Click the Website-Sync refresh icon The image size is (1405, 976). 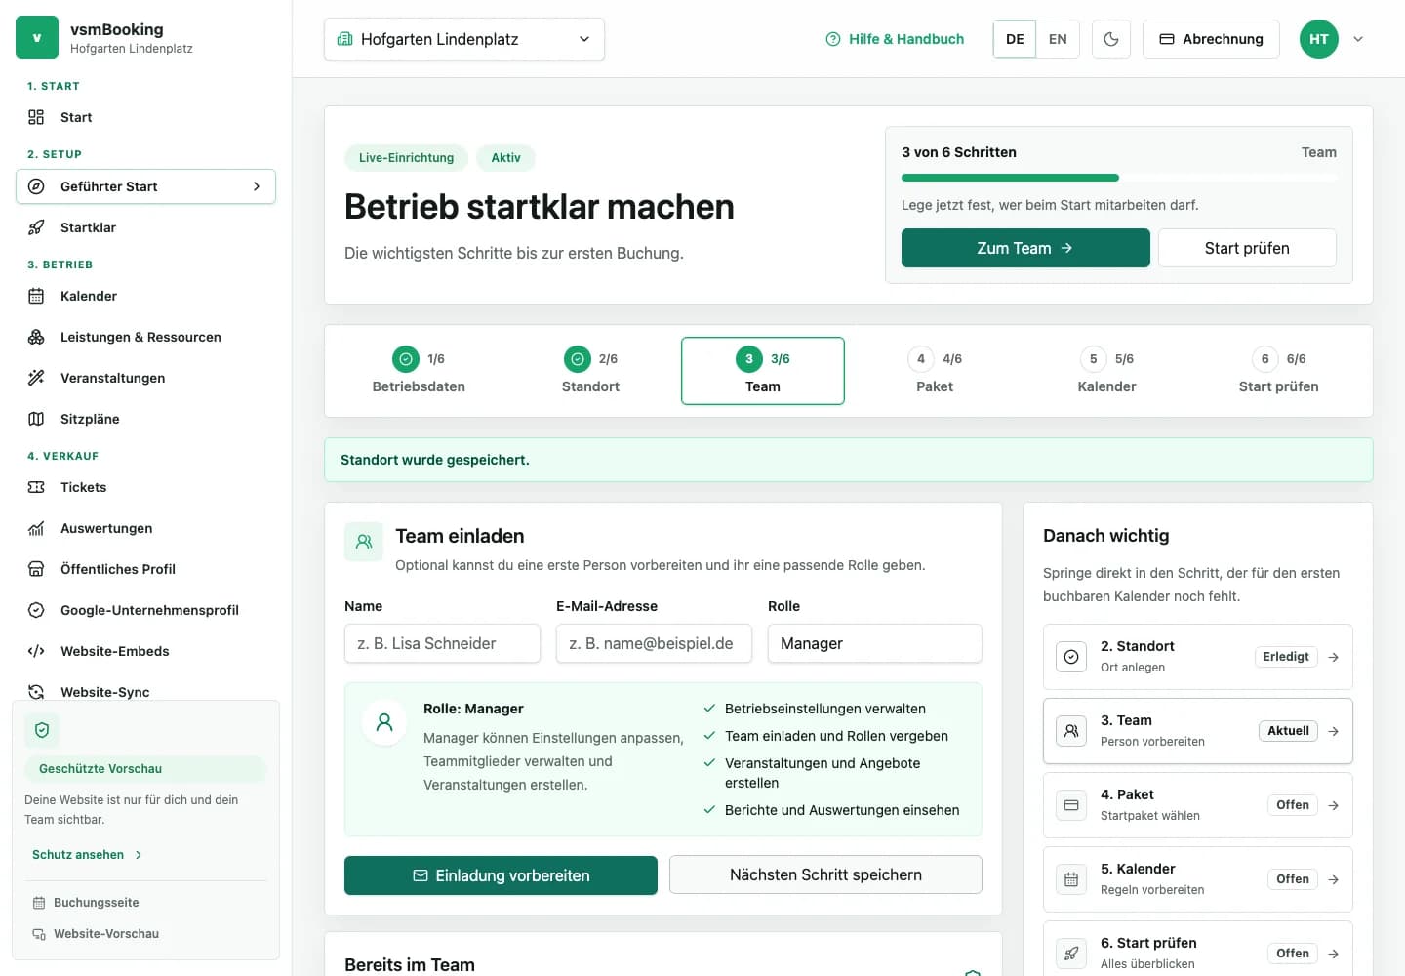[36, 692]
